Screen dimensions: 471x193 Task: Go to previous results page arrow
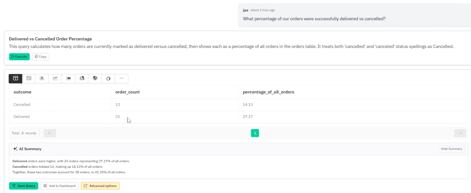(50, 133)
